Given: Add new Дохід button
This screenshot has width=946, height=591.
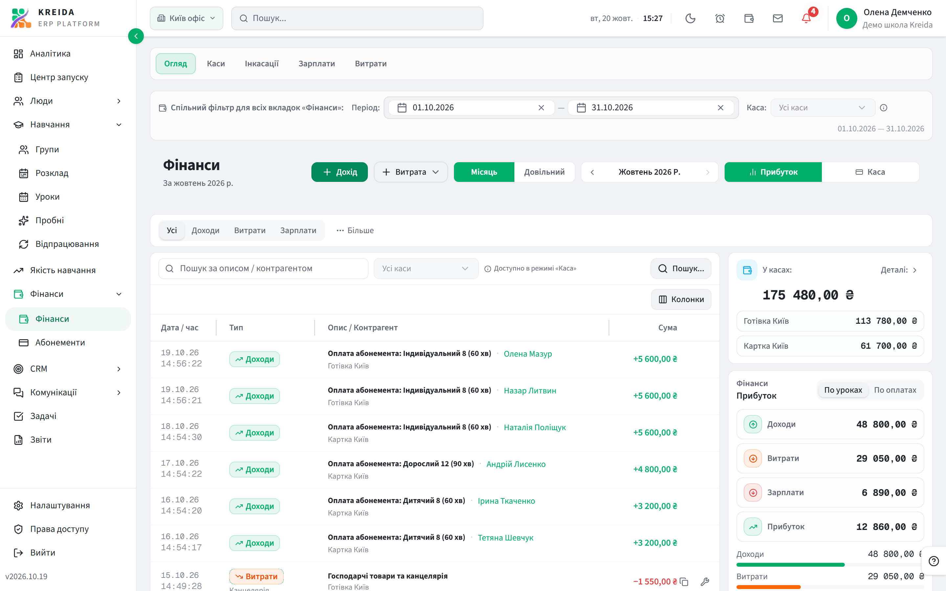Looking at the screenshot, I should coord(339,172).
